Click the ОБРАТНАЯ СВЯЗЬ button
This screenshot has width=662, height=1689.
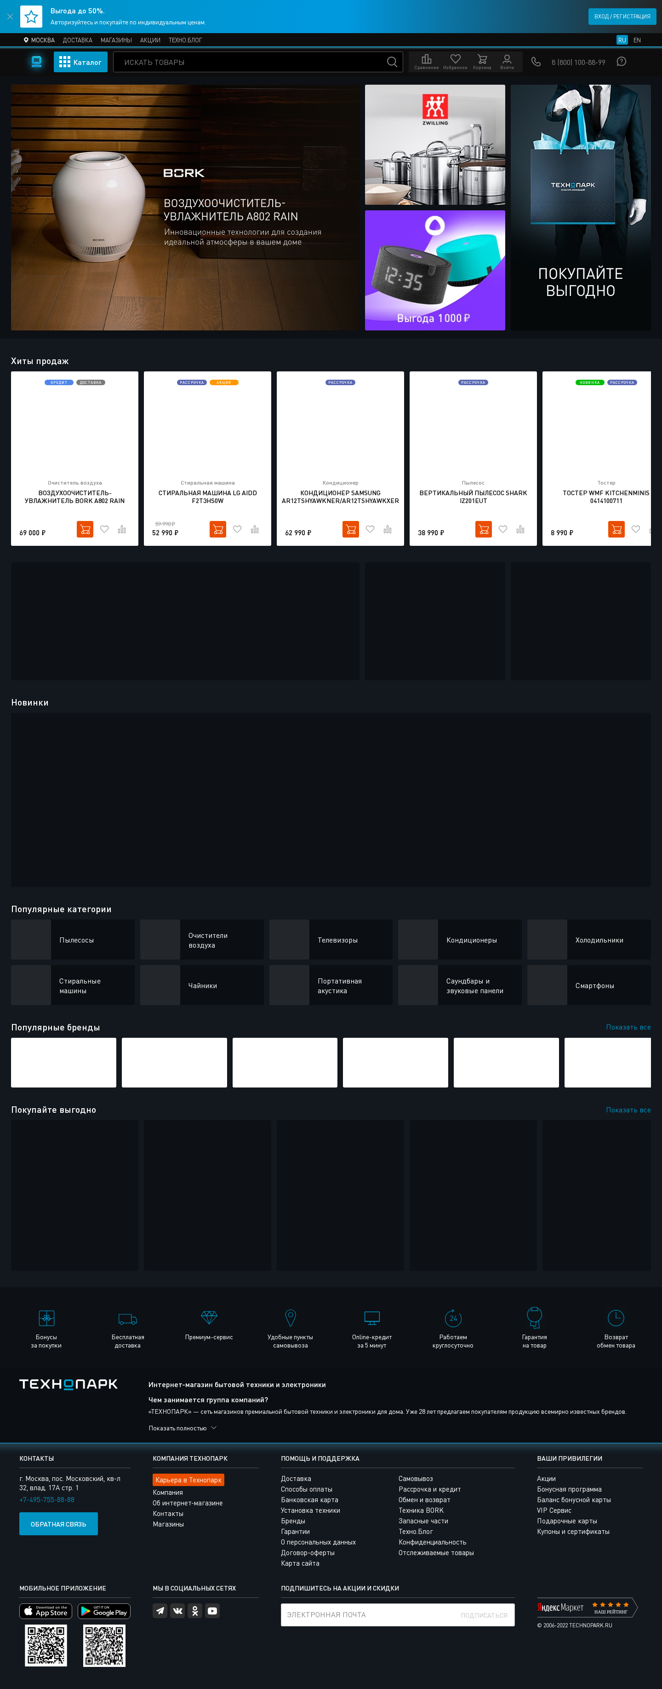[x=58, y=1524]
